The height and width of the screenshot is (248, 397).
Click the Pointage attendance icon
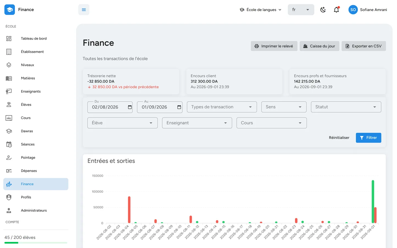(x=9, y=158)
